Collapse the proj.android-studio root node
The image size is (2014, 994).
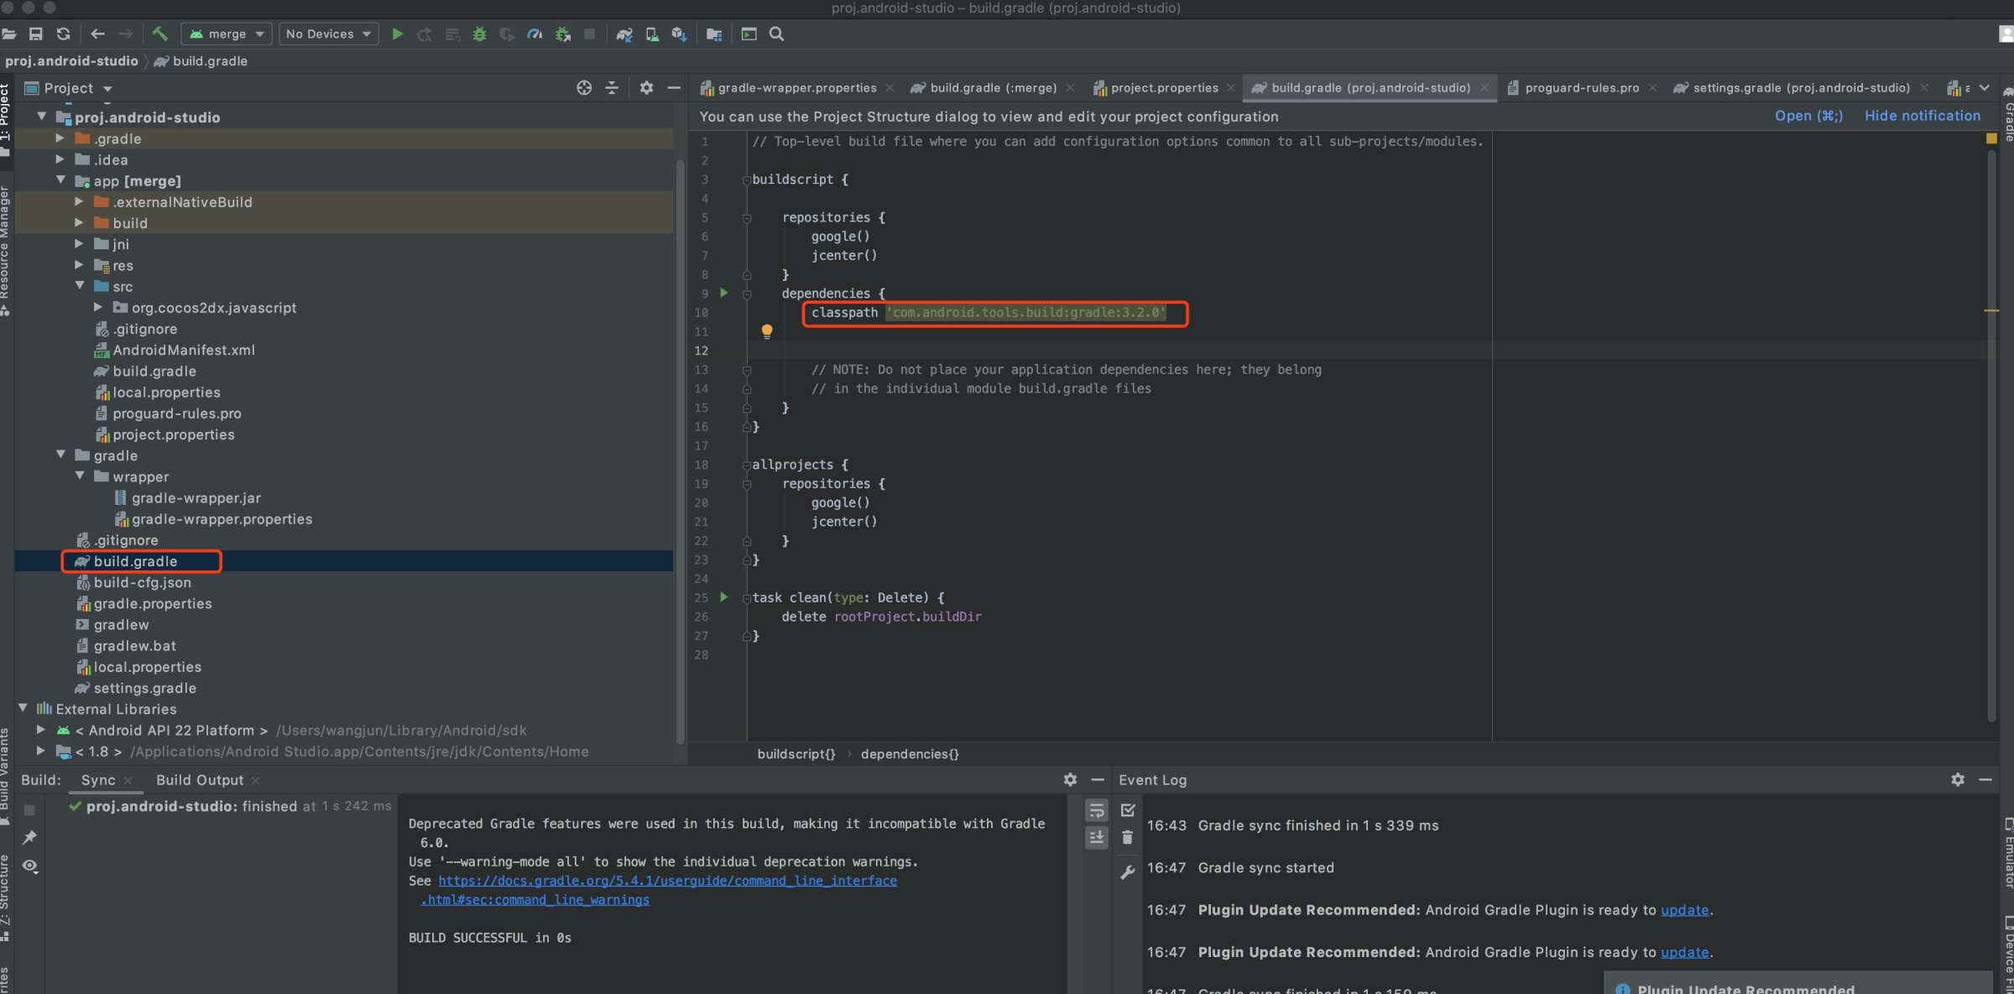point(42,117)
